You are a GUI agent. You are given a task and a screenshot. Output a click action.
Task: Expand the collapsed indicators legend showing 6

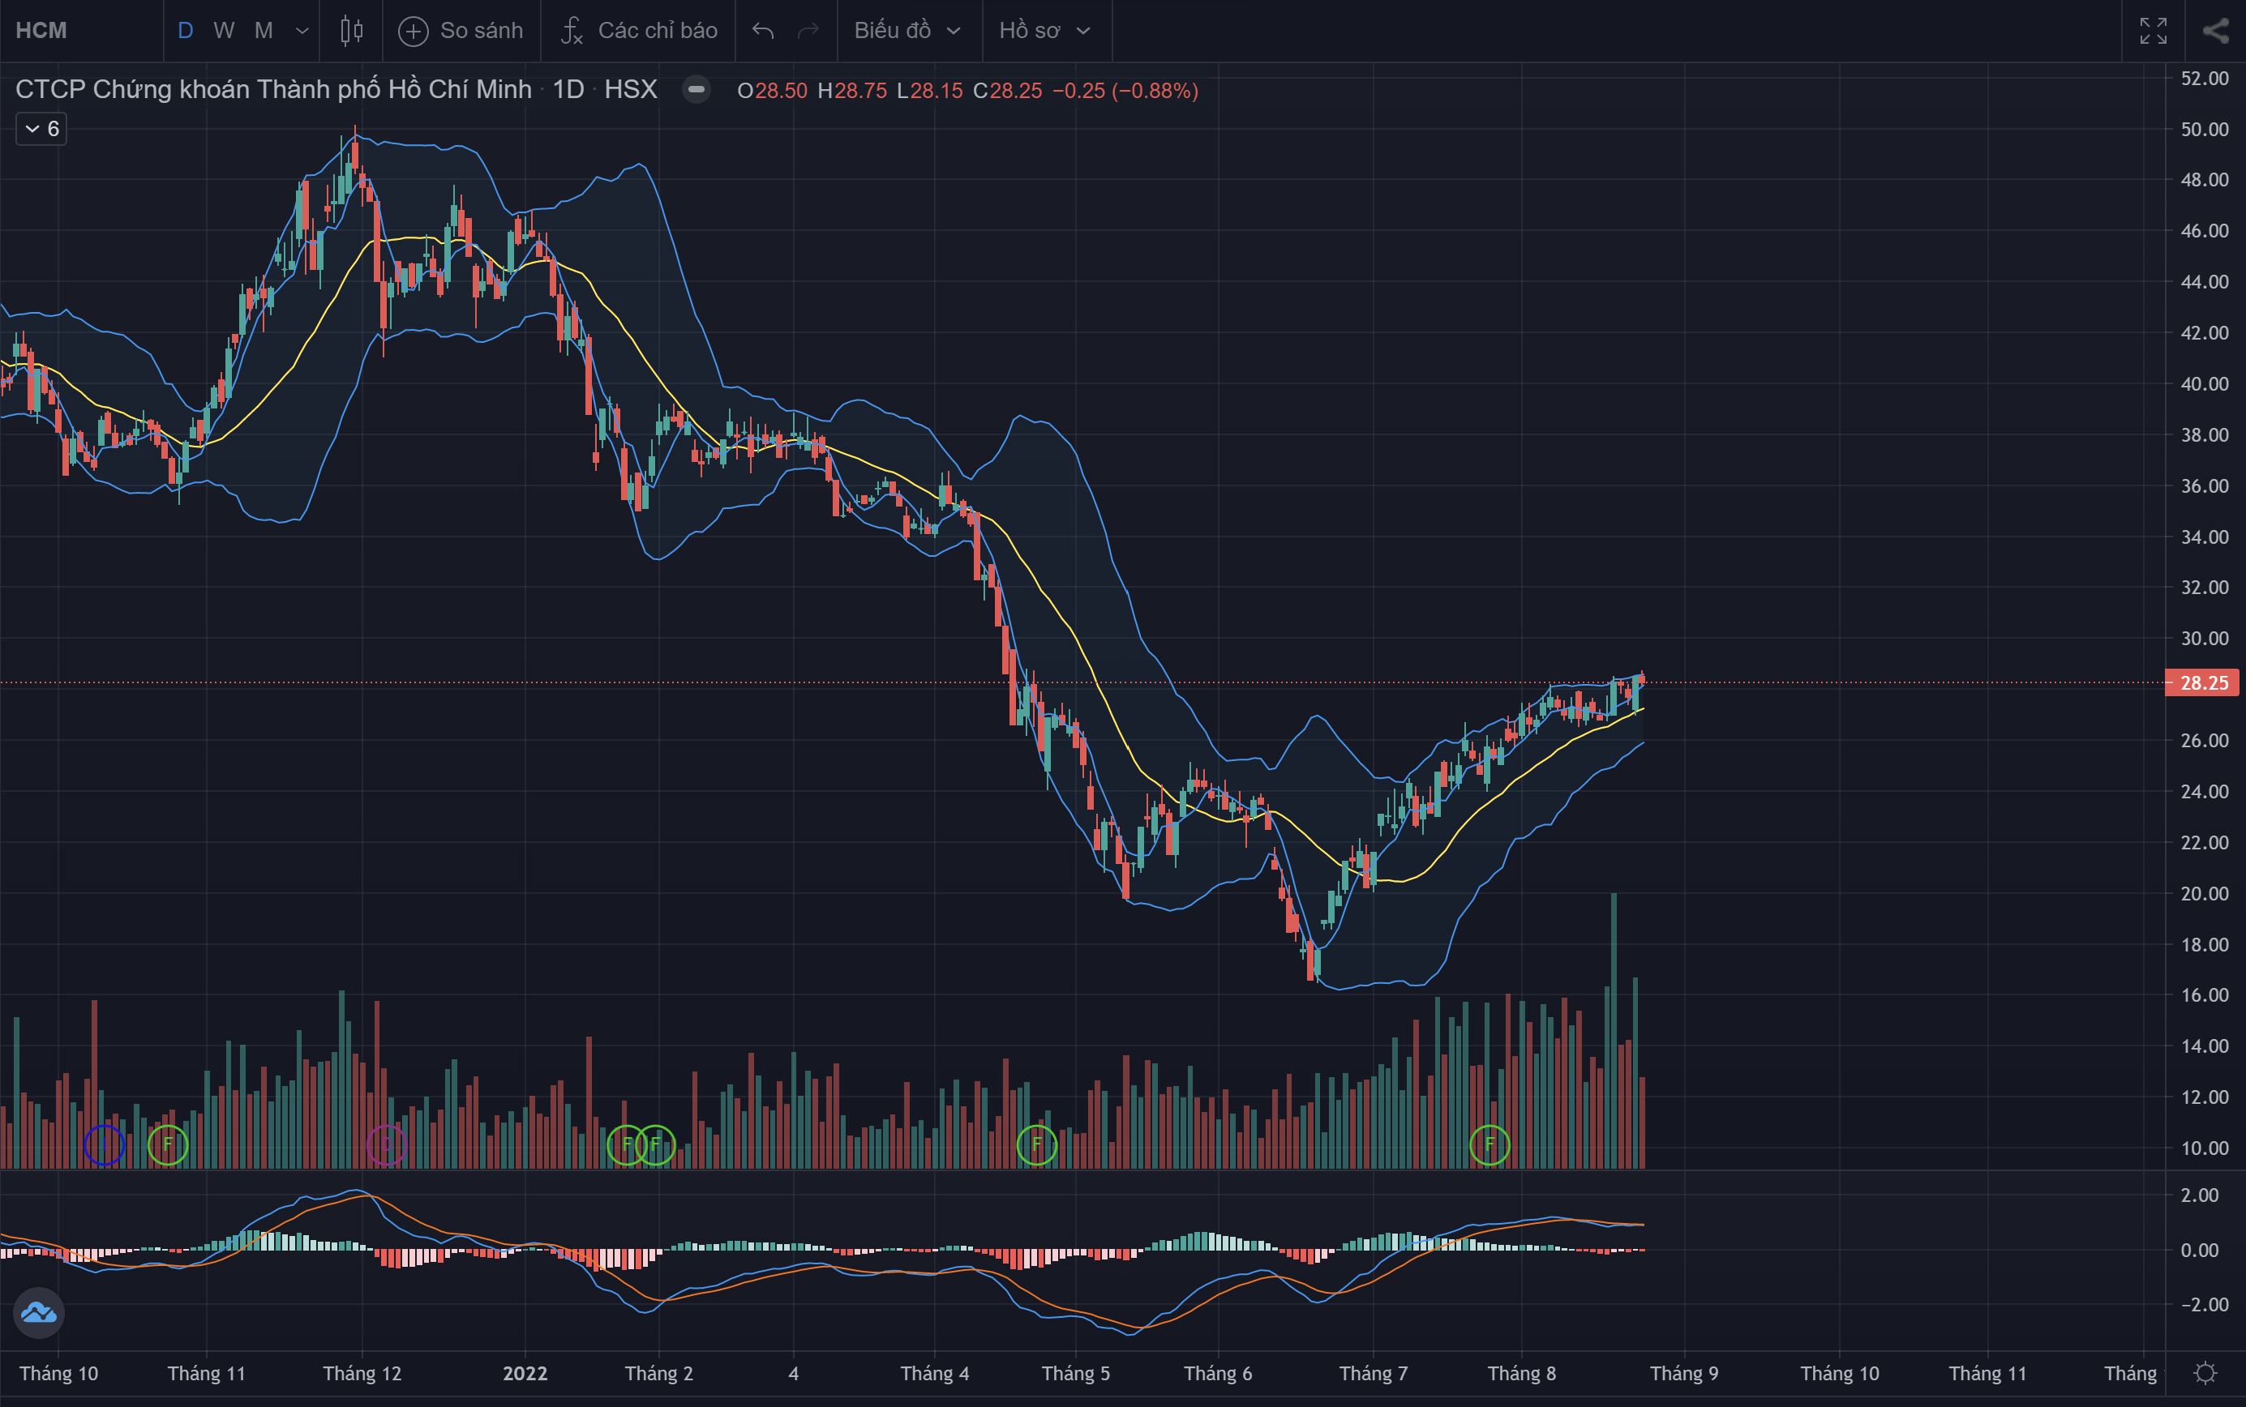(42, 128)
